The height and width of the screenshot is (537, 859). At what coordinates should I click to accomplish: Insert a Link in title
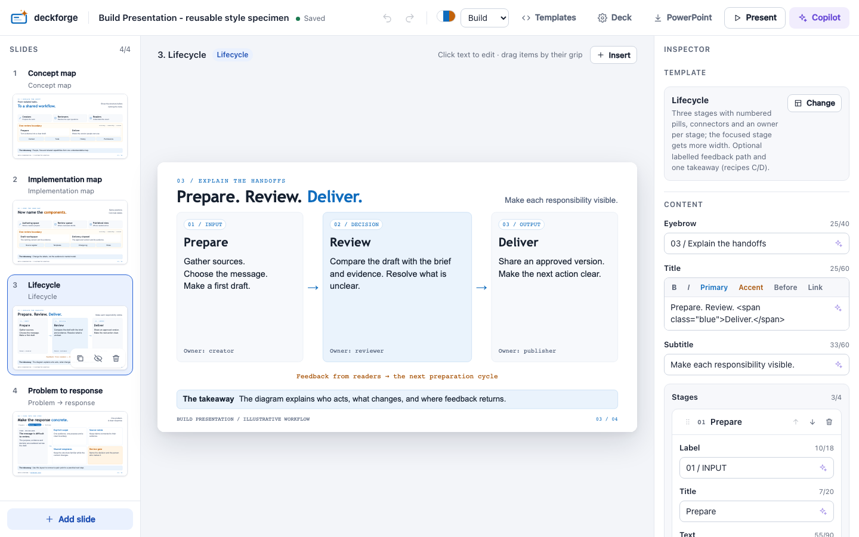point(815,288)
